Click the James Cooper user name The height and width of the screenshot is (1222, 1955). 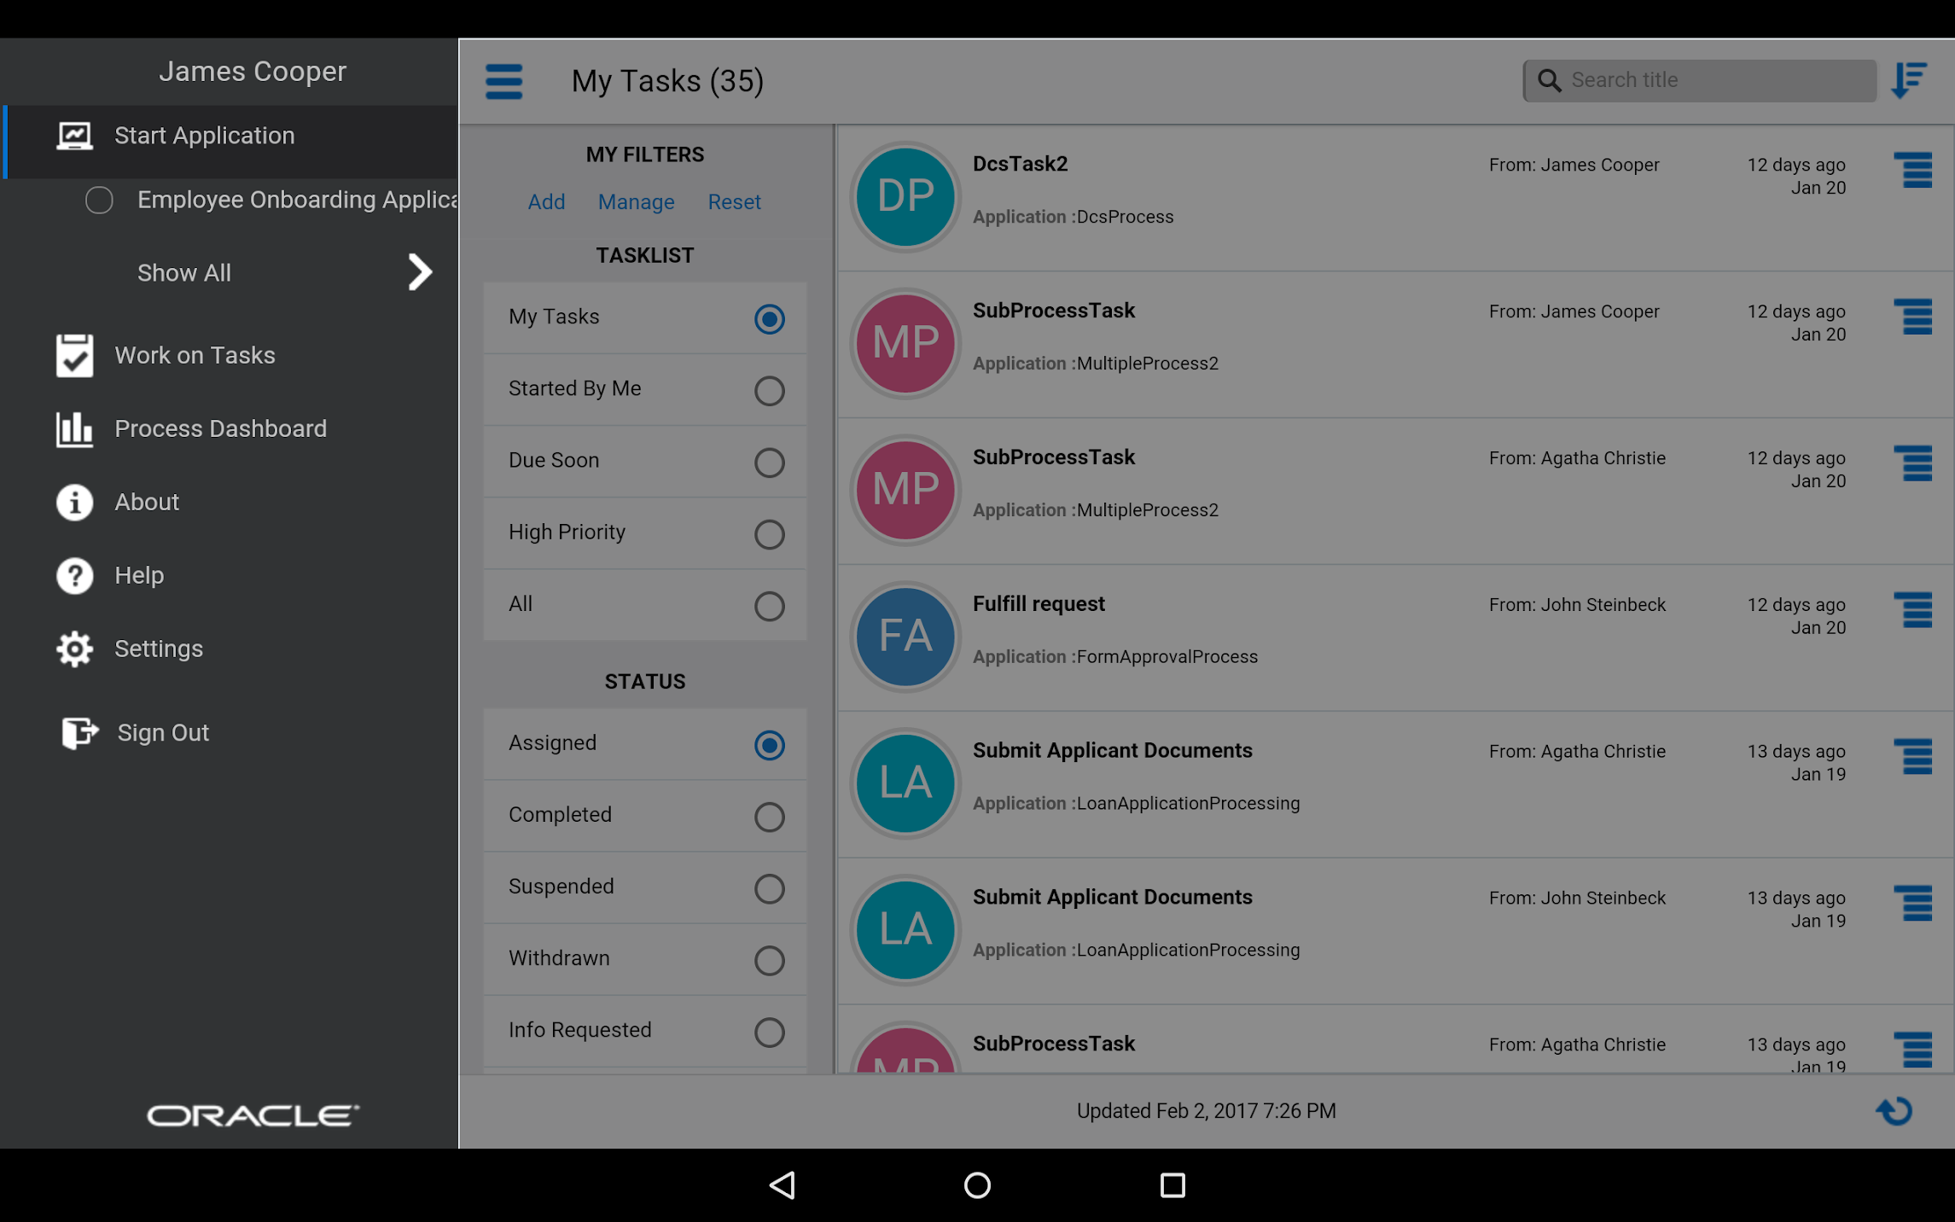pyautogui.click(x=253, y=71)
